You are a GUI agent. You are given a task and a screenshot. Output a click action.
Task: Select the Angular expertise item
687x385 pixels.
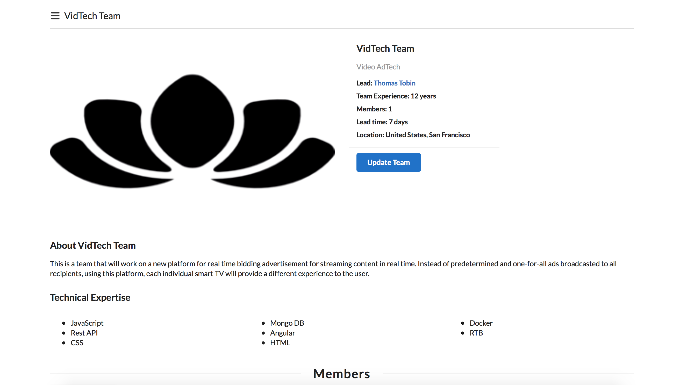point(282,333)
